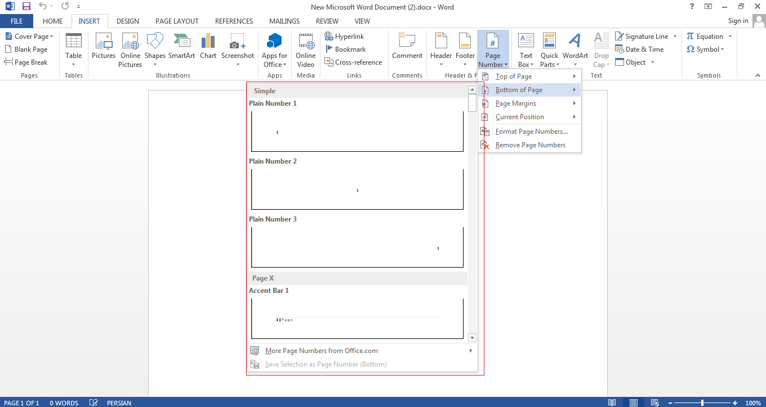The width and height of the screenshot is (766, 407).
Task: Click gallery scroll down arrow
Action: click(472, 338)
